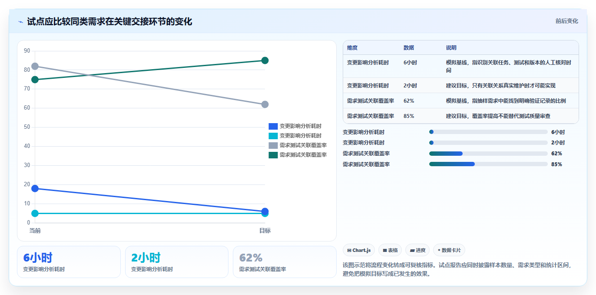The width and height of the screenshot is (596, 295).
Task: Click the dashboard title 试点应比较同类需求
Action: 109,22
